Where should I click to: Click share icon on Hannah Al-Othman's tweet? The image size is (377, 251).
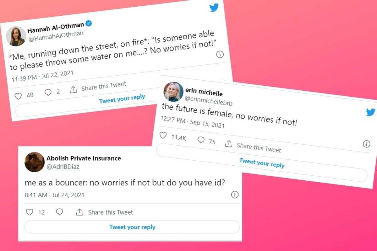[x=73, y=90]
